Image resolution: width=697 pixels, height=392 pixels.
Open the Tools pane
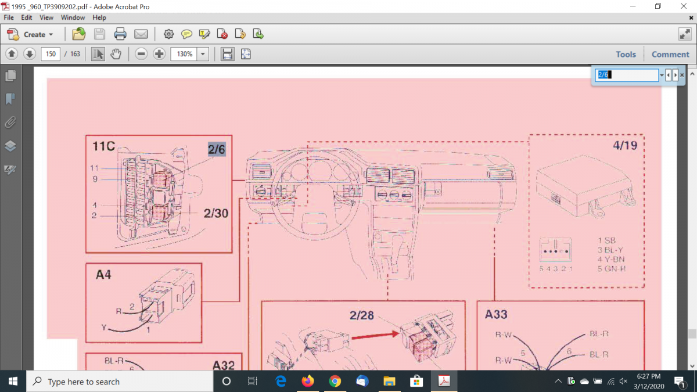pyautogui.click(x=626, y=54)
